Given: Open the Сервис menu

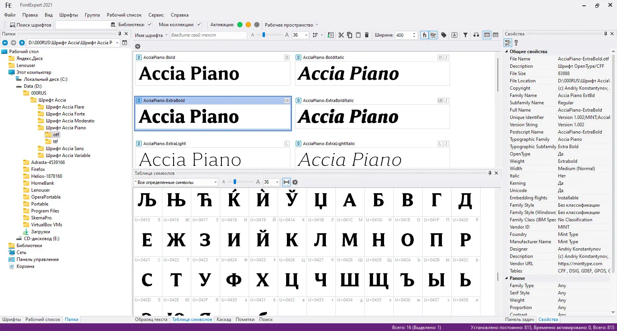Looking at the screenshot, I should [156, 15].
